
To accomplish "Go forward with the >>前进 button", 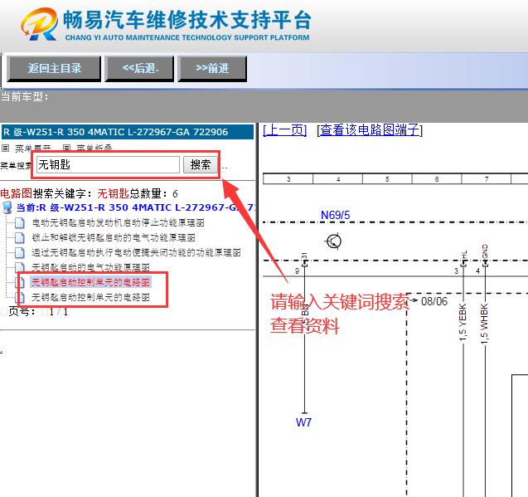I will pyautogui.click(x=212, y=68).
